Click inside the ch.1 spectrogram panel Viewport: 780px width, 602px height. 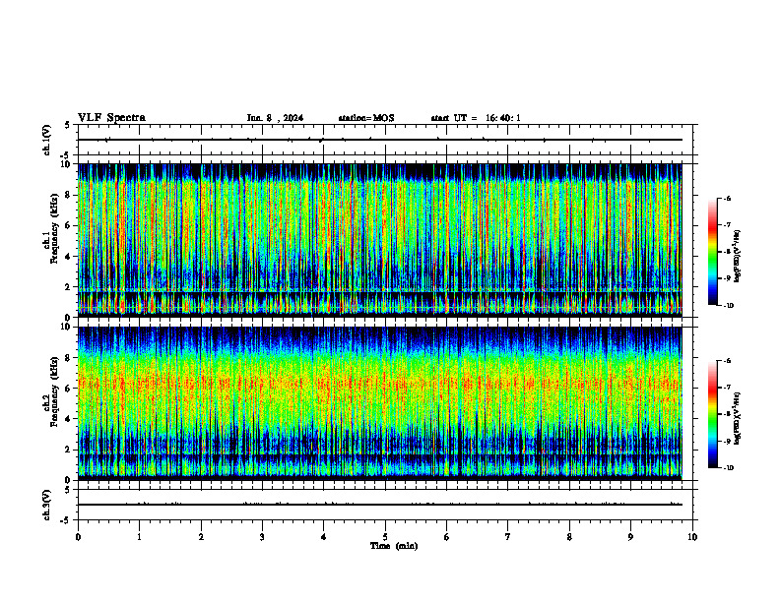(x=380, y=240)
